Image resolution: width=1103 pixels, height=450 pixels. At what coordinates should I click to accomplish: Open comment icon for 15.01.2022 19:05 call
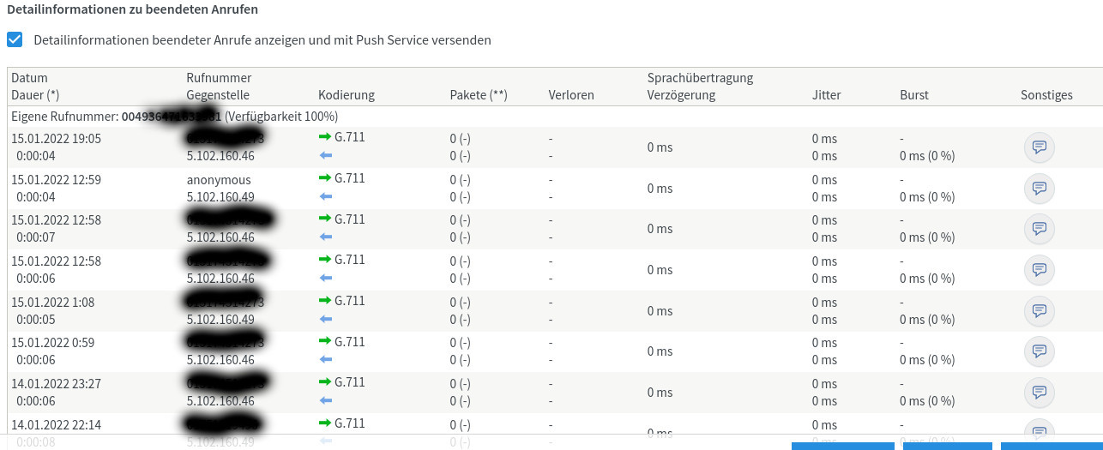pos(1040,147)
